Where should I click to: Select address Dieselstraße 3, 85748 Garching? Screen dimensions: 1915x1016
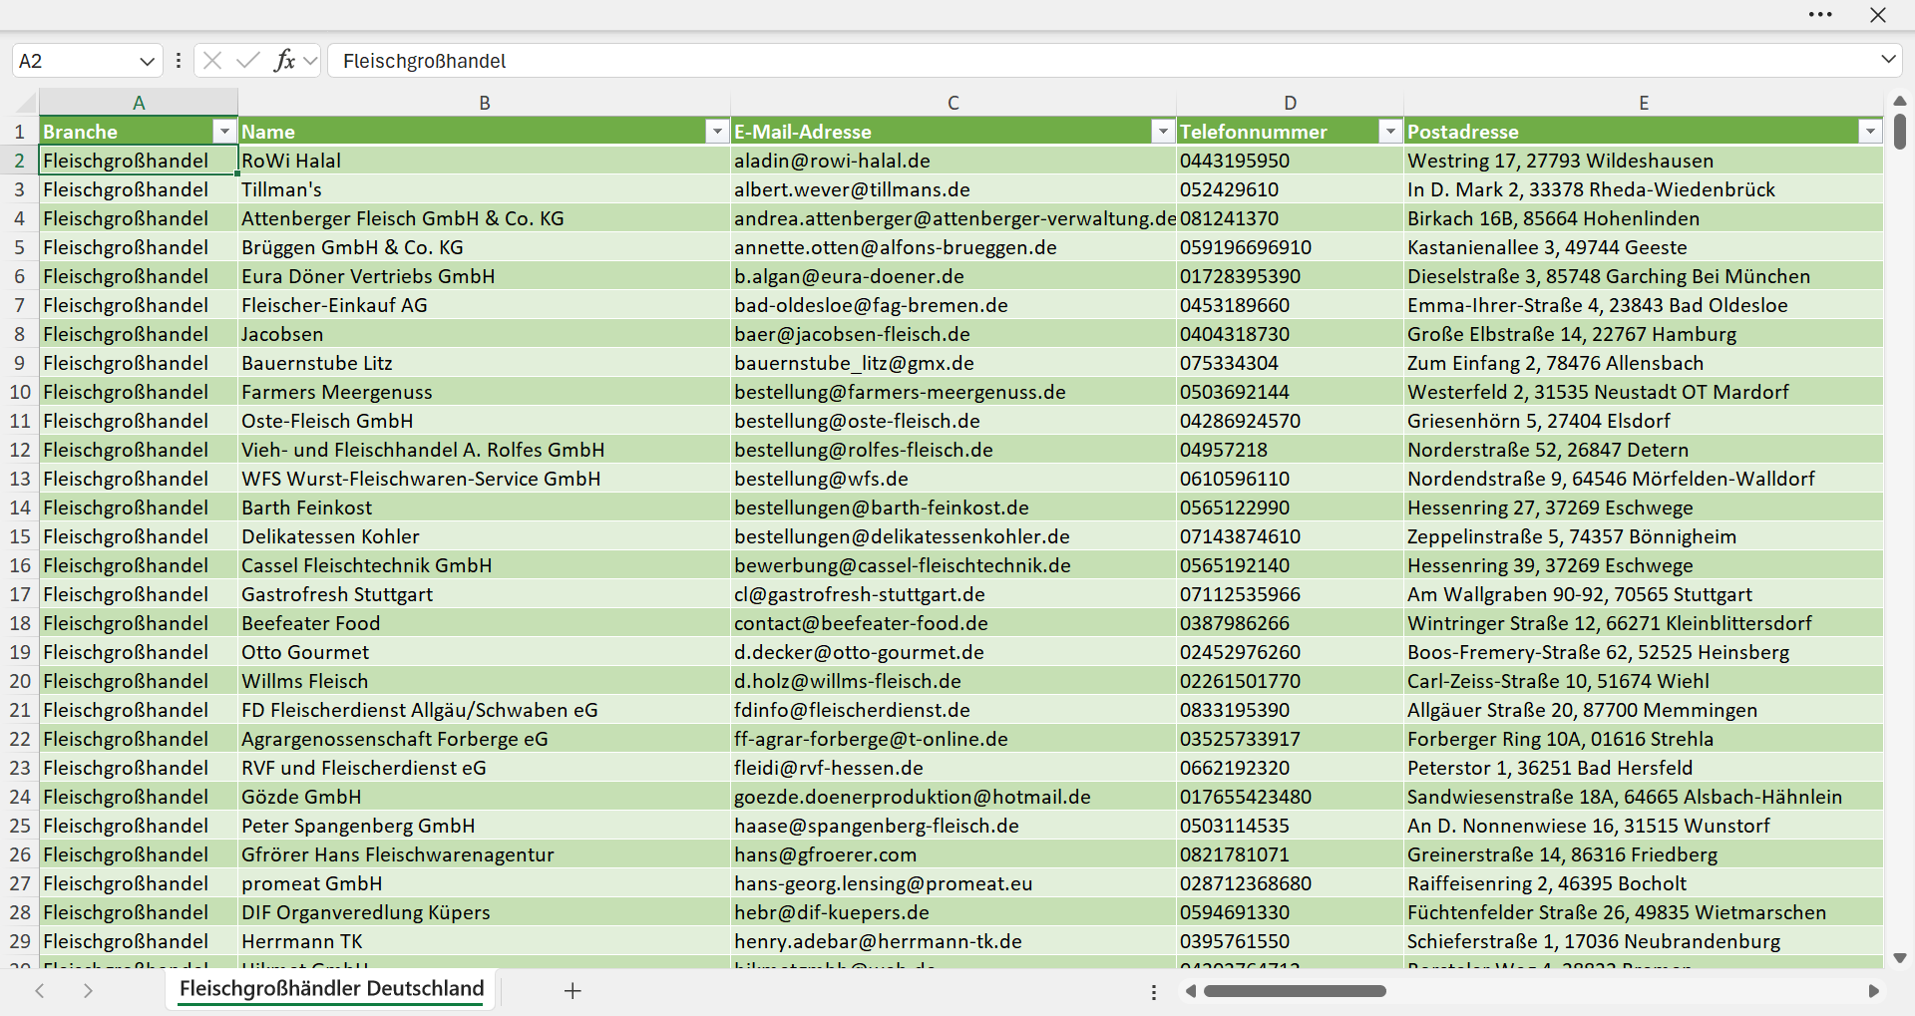click(x=1644, y=276)
